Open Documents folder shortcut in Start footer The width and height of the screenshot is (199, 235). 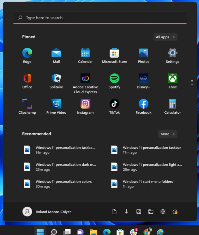114,212
